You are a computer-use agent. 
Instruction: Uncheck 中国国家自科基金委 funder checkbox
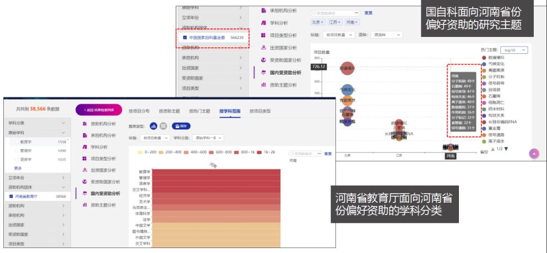[x=185, y=37]
